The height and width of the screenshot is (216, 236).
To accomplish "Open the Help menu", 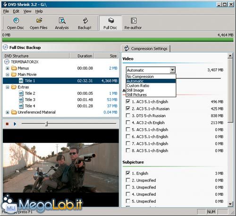I will click(x=39, y=11).
